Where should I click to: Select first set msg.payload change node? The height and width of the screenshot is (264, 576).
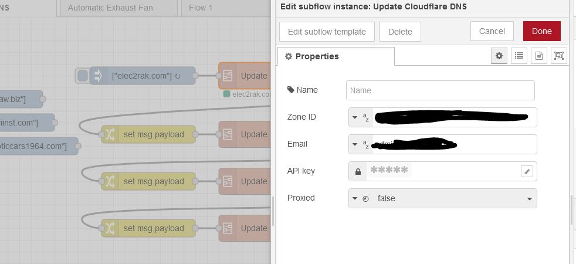tap(148, 134)
